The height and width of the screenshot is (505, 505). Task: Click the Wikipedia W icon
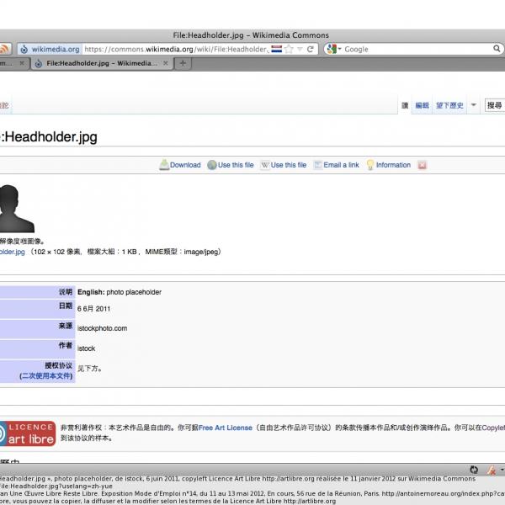[265, 165]
